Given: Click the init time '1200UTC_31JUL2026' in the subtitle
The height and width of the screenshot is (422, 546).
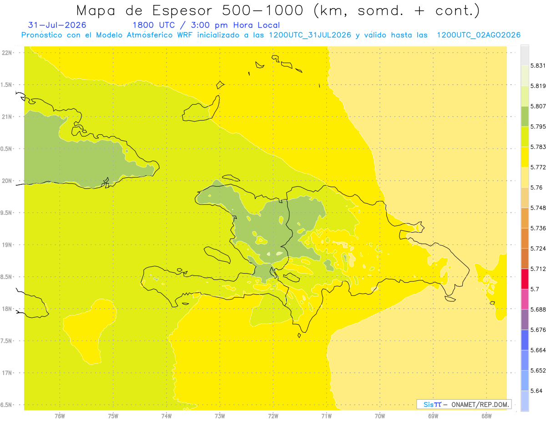Looking at the screenshot, I should click(309, 35).
